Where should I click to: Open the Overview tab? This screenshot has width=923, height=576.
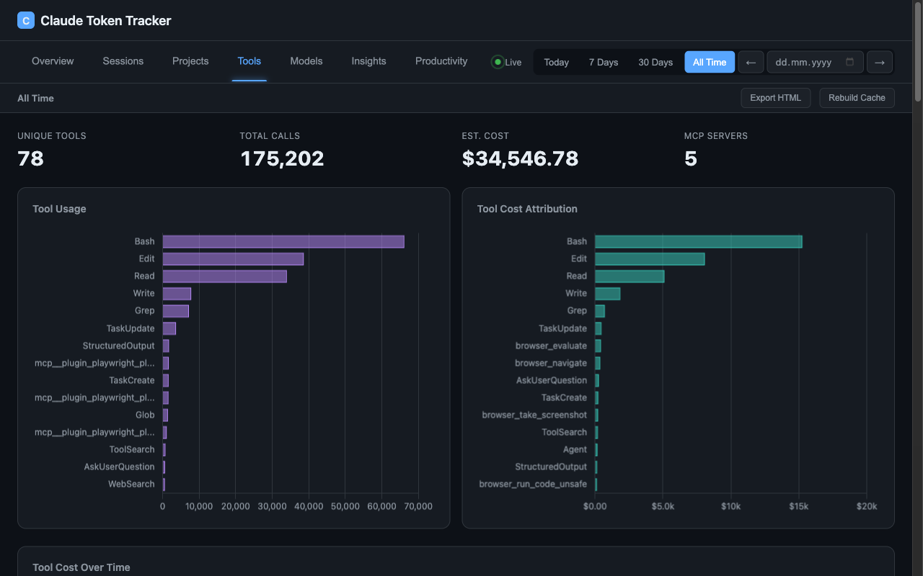pos(53,61)
